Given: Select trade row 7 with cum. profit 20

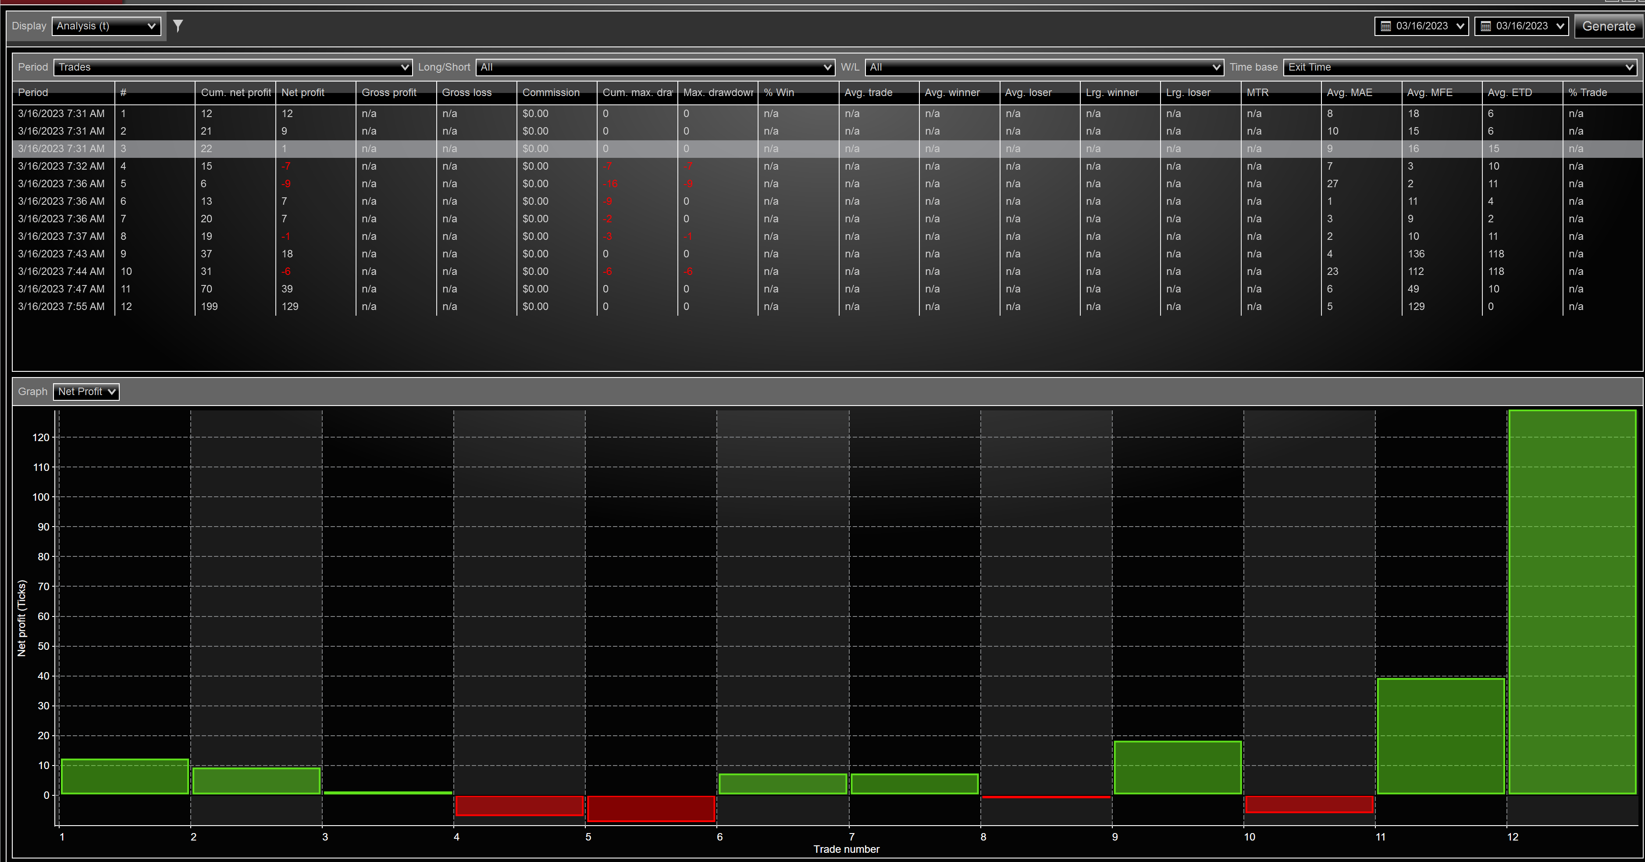Looking at the screenshot, I should coord(828,219).
